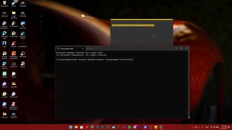Select the WD Drive Utilities shortcut
This screenshot has height=130, width=232.
(x=23, y=35)
